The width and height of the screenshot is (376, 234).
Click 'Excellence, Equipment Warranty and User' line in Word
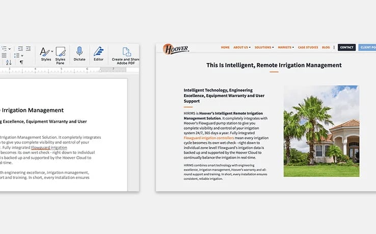(x=45, y=122)
